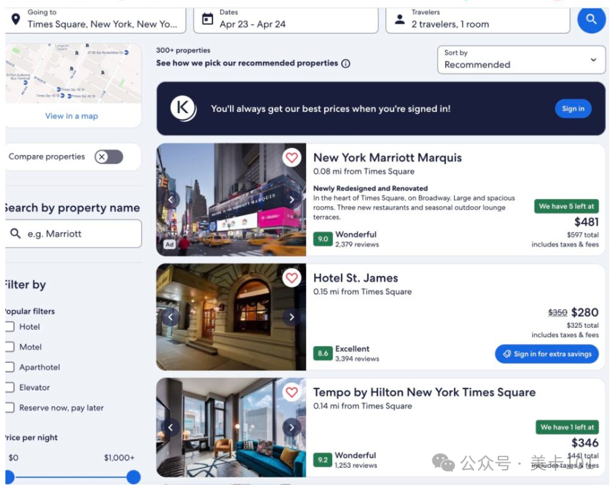Image resolution: width=614 pixels, height=488 pixels.
Task: Click the 9.0 rating badge for Marriott Marquis
Action: click(x=323, y=239)
